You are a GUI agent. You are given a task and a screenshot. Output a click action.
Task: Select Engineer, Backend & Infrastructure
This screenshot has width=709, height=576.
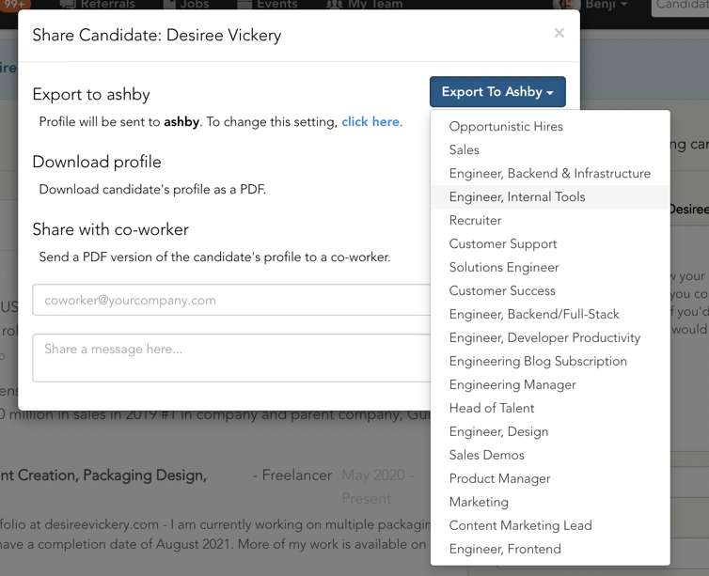tap(550, 174)
